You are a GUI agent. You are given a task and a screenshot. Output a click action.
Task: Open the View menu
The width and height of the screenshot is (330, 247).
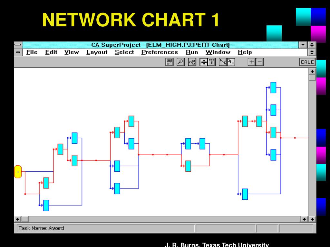coord(72,52)
